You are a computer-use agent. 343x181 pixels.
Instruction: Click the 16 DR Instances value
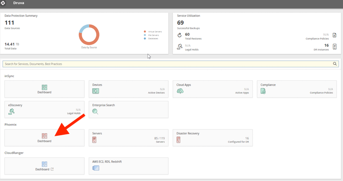(x=326, y=45)
